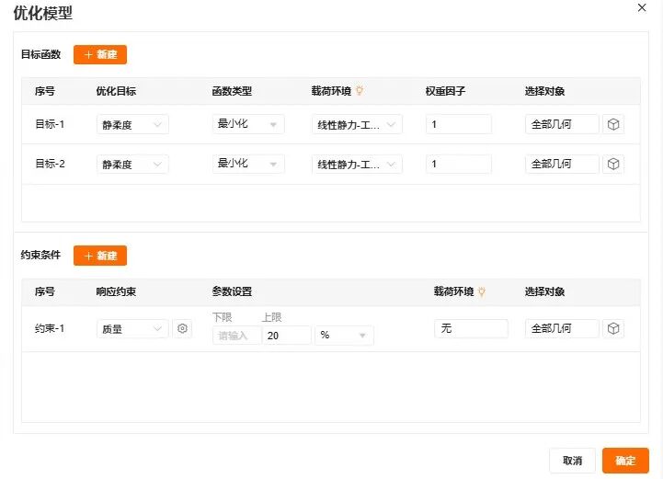Click 新建 button next to 目标函数
Image resolution: width=663 pixels, height=479 pixels.
(100, 54)
